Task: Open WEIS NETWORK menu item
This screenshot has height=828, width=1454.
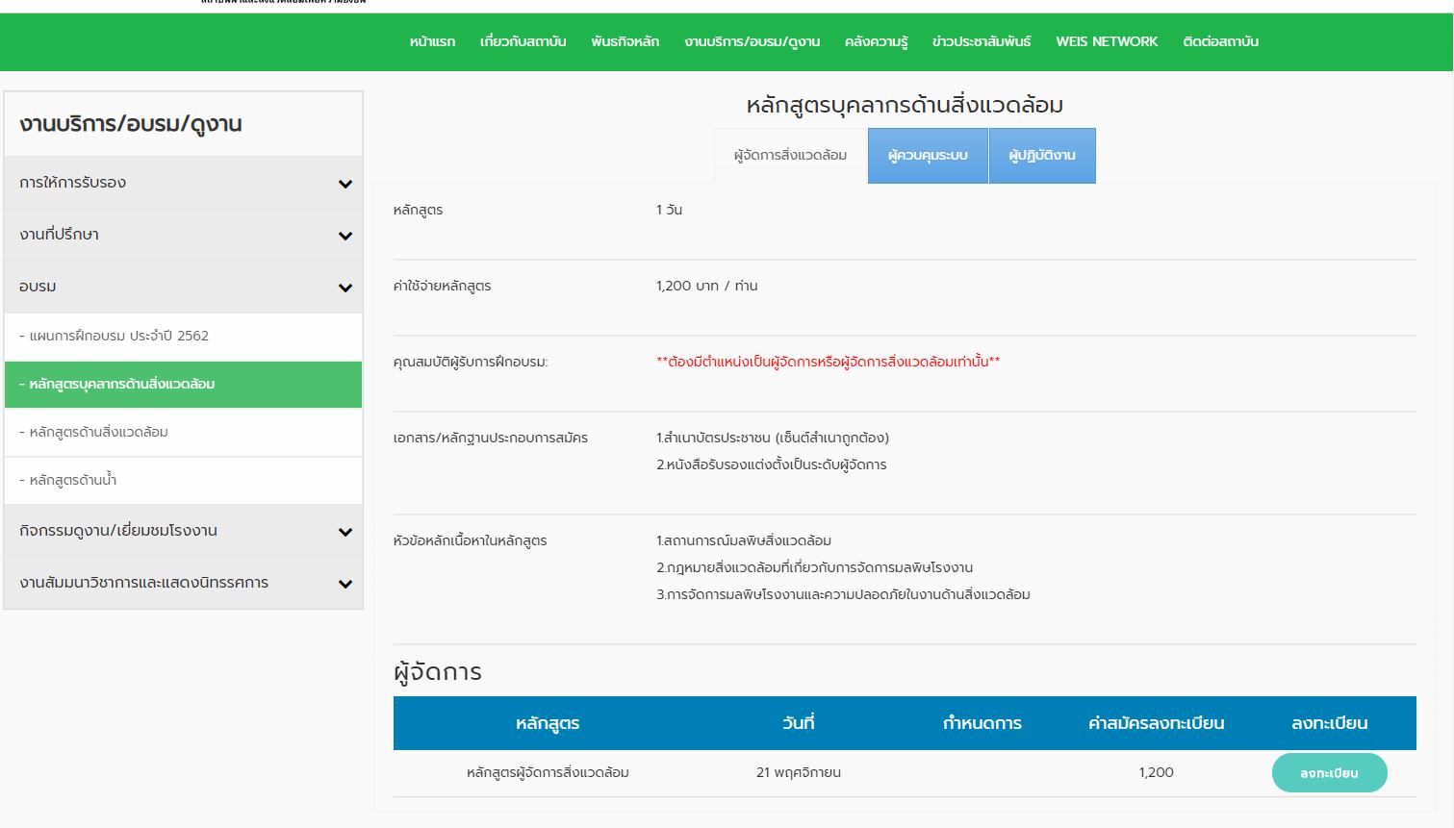Action: point(1107,42)
